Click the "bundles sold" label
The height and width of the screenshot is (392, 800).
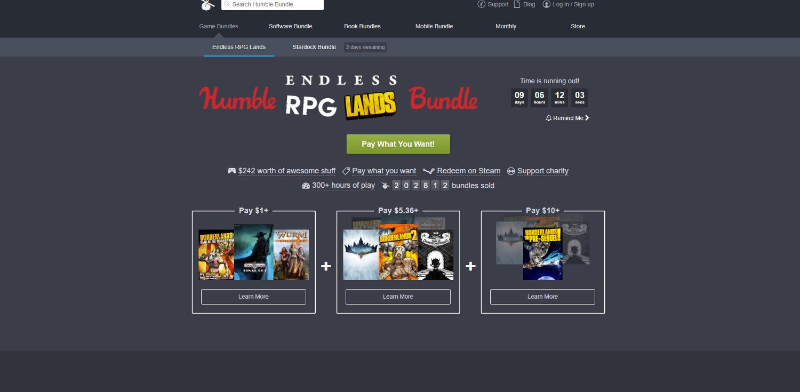pyautogui.click(x=473, y=186)
